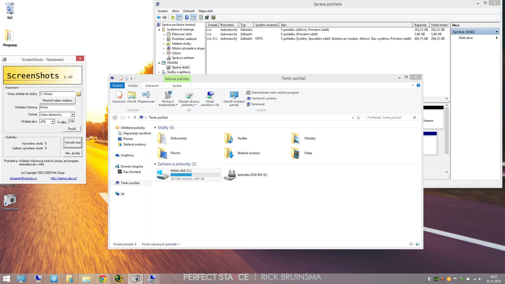The width and height of the screenshot is (505, 284).
Task: Open the slouppetr@seznam.cz link
Action: [23, 178]
